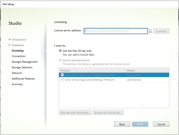Click the Connect button

(x=161, y=31)
